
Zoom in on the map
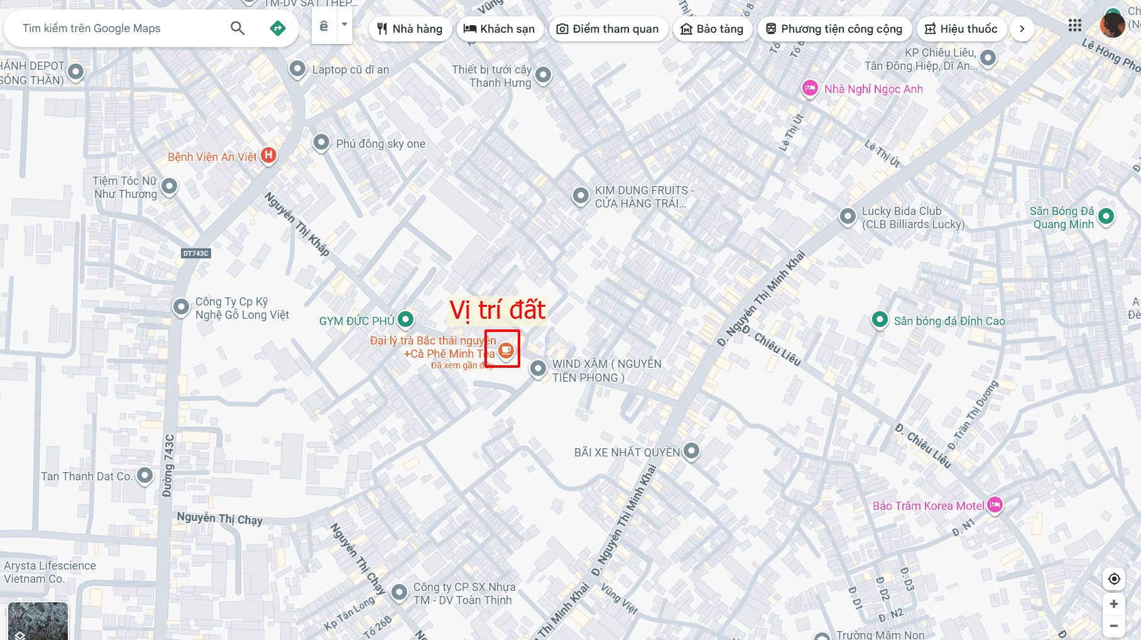click(x=1114, y=604)
